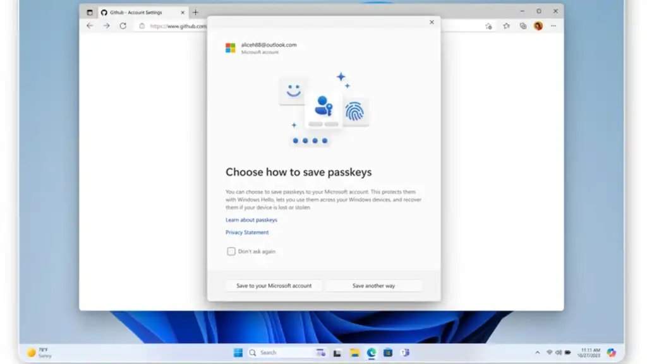Click the browser Back arrow

tap(90, 25)
